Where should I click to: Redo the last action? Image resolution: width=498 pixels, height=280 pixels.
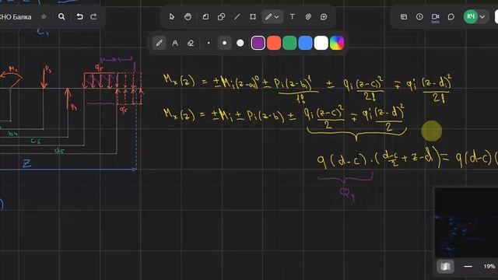coord(93,16)
